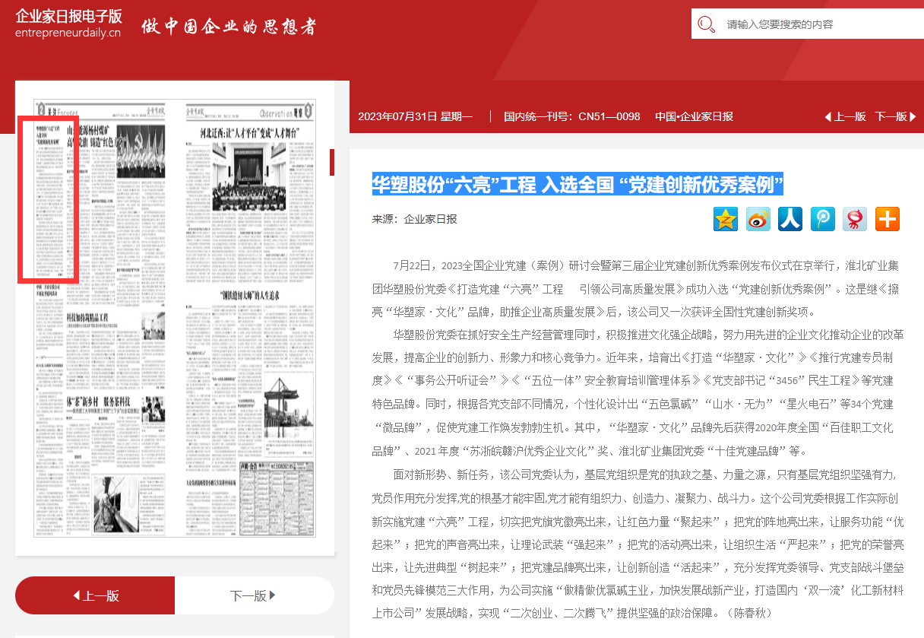Share article via Renren icon
This screenshot has width=924, height=638.
coord(790,219)
